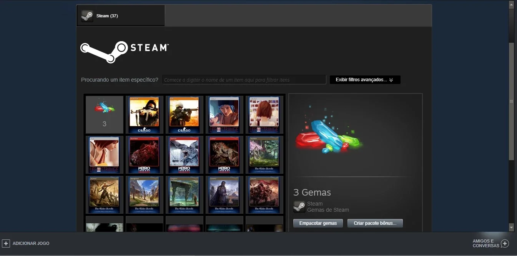Screen dimensions: 517x256
Task: Click the vertical scrollbar thumb
Action: [x=511, y=101]
